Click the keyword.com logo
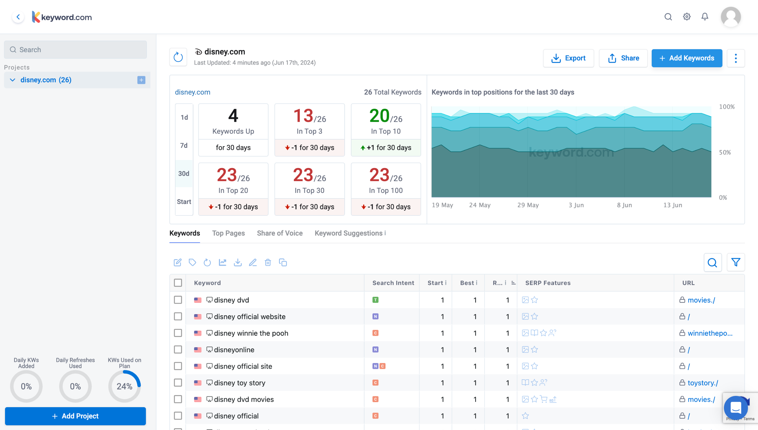758x430 pixels. tap(62, 17)
